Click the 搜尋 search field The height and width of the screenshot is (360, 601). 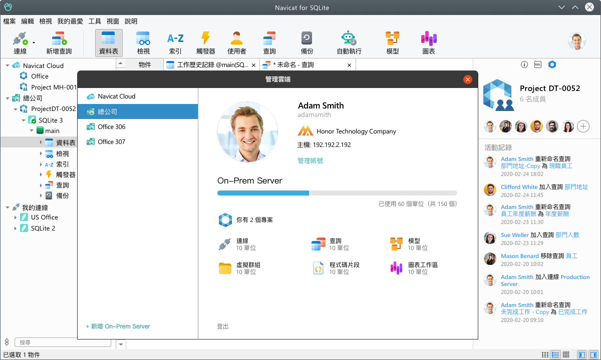63,342
